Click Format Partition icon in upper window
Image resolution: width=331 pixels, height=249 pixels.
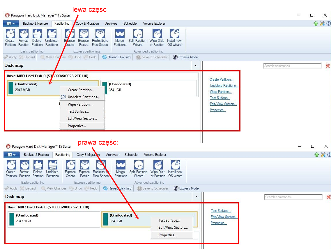click(x=24, y=38)
